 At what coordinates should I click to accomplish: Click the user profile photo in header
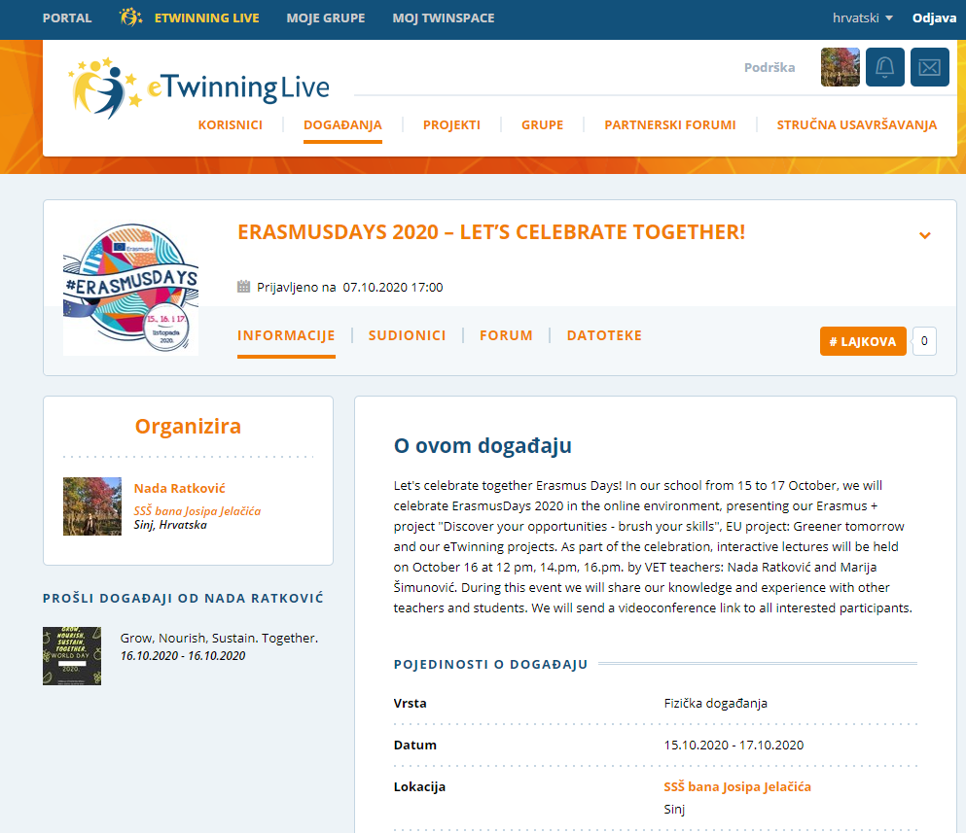point(841,67)
